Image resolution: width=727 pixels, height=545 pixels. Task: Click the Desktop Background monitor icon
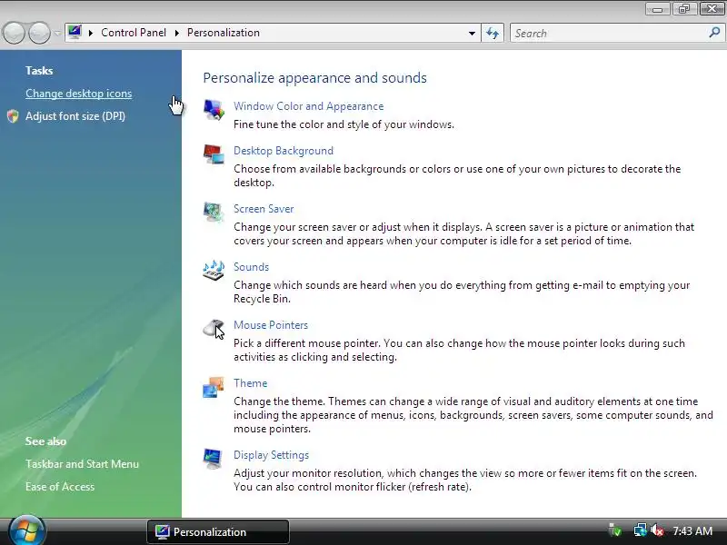[x=214, y=154]
